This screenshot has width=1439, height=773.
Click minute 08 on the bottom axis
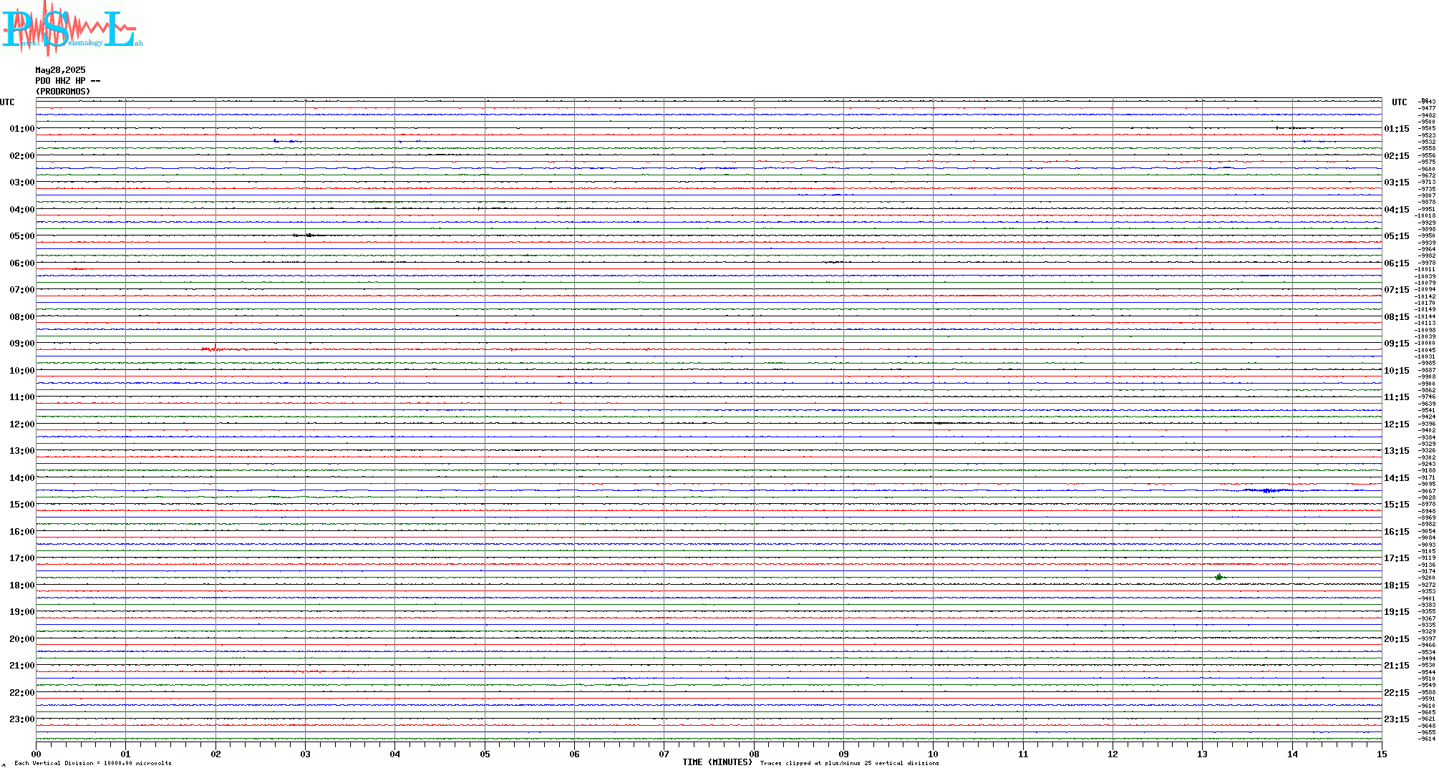(x=754, y=754)
